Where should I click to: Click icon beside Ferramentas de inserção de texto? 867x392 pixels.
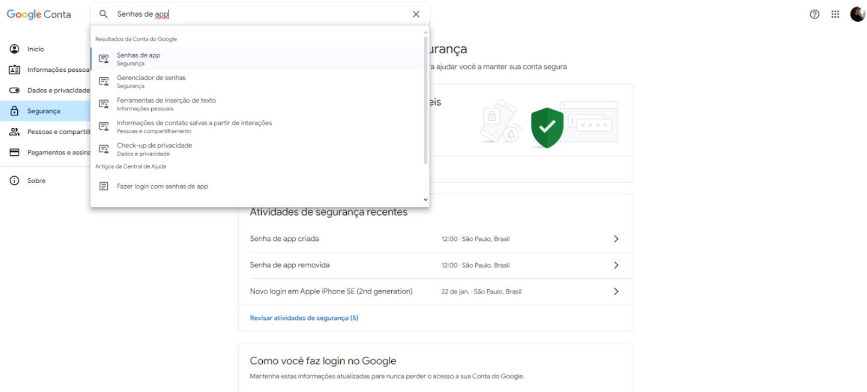tap(103, 104)
